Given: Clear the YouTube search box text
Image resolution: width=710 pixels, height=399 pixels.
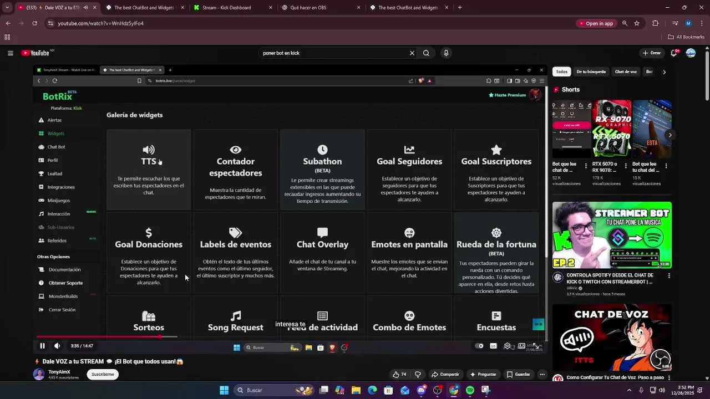Looking at the screenshot, I should tap(412, 53).
